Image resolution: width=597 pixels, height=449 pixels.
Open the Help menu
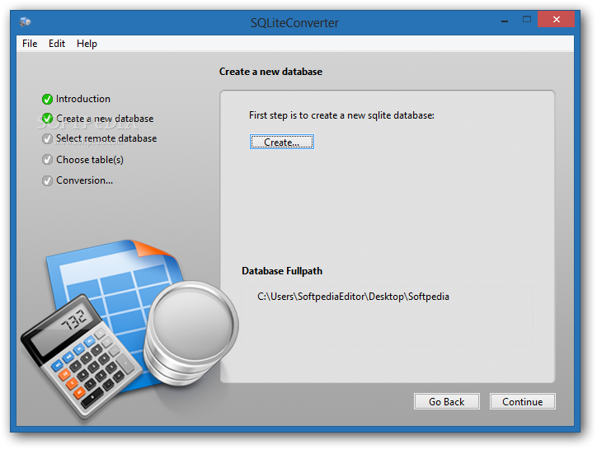point(87,44)
